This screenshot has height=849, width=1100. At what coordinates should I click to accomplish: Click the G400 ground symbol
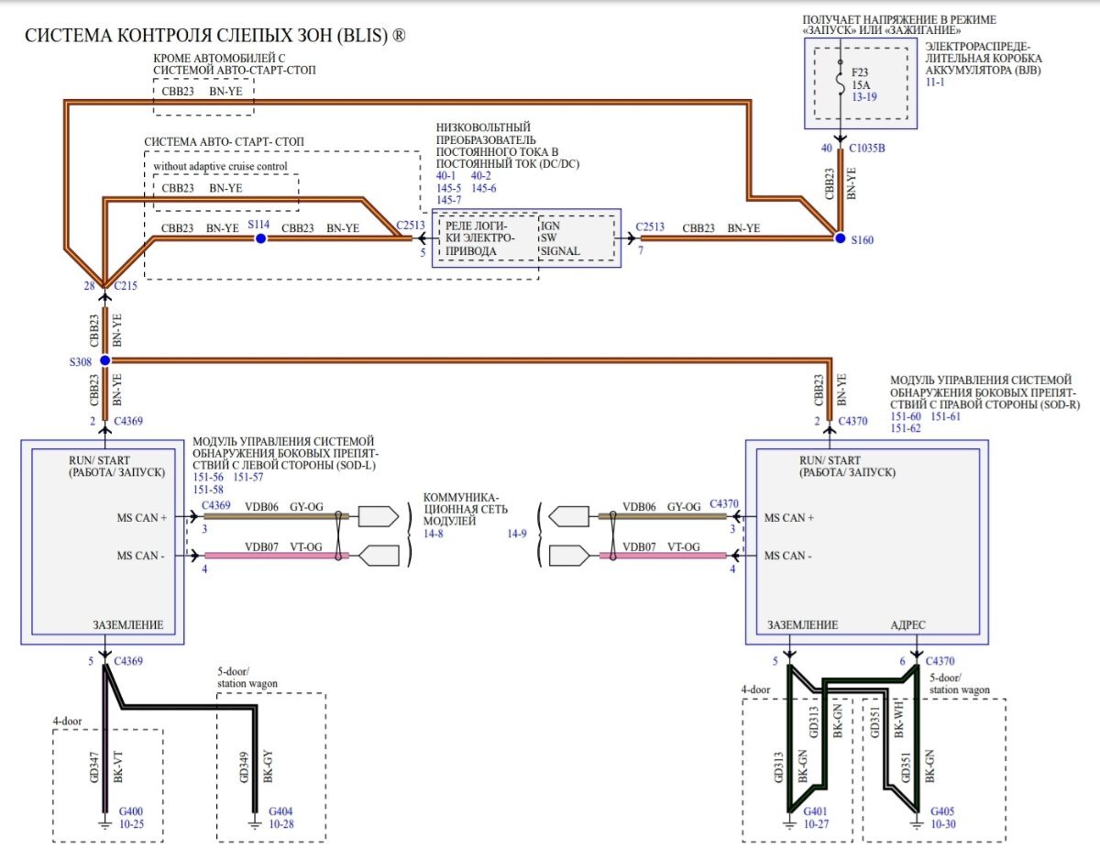[x=104, y=822]
